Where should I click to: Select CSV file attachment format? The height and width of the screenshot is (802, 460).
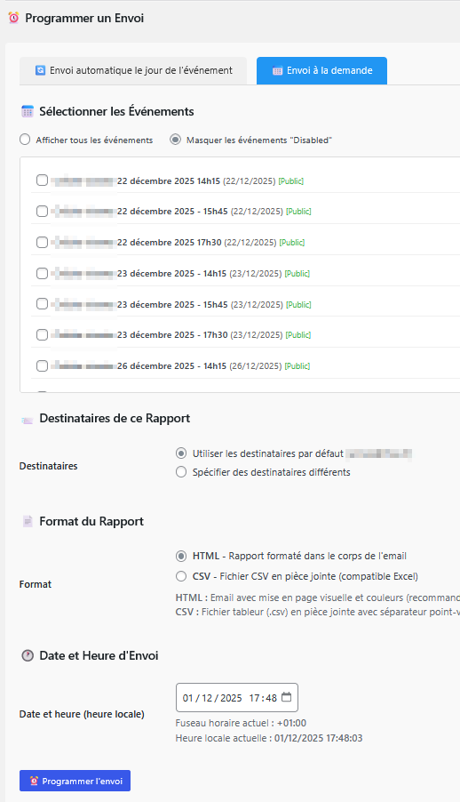181,576
